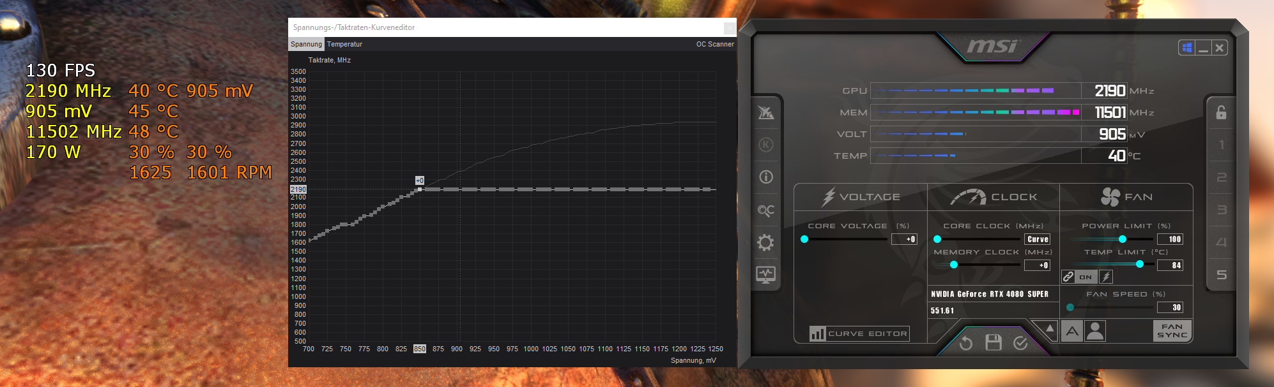Click the fan speed 30 field
1274x387 pixels.
pos(1170,307)
